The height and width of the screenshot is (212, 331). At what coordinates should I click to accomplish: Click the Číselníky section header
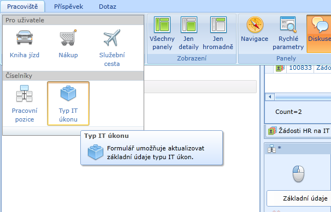click(73, 76)
